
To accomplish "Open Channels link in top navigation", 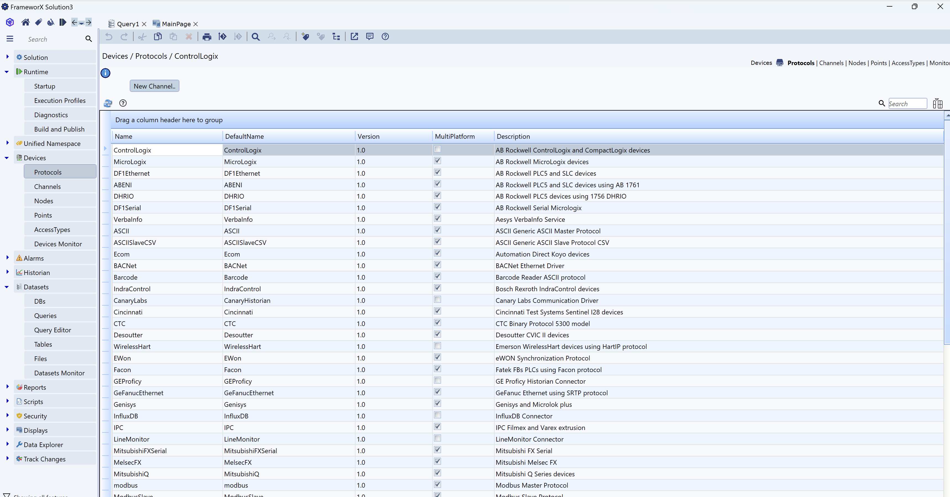I will pos(831,63).
